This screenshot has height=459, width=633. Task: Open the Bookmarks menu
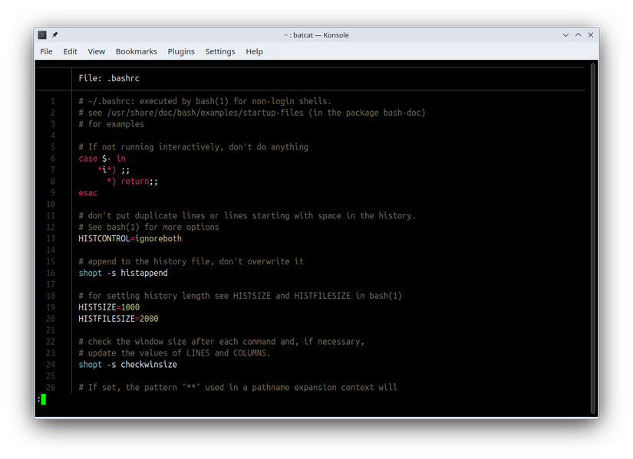click(136, 51)
